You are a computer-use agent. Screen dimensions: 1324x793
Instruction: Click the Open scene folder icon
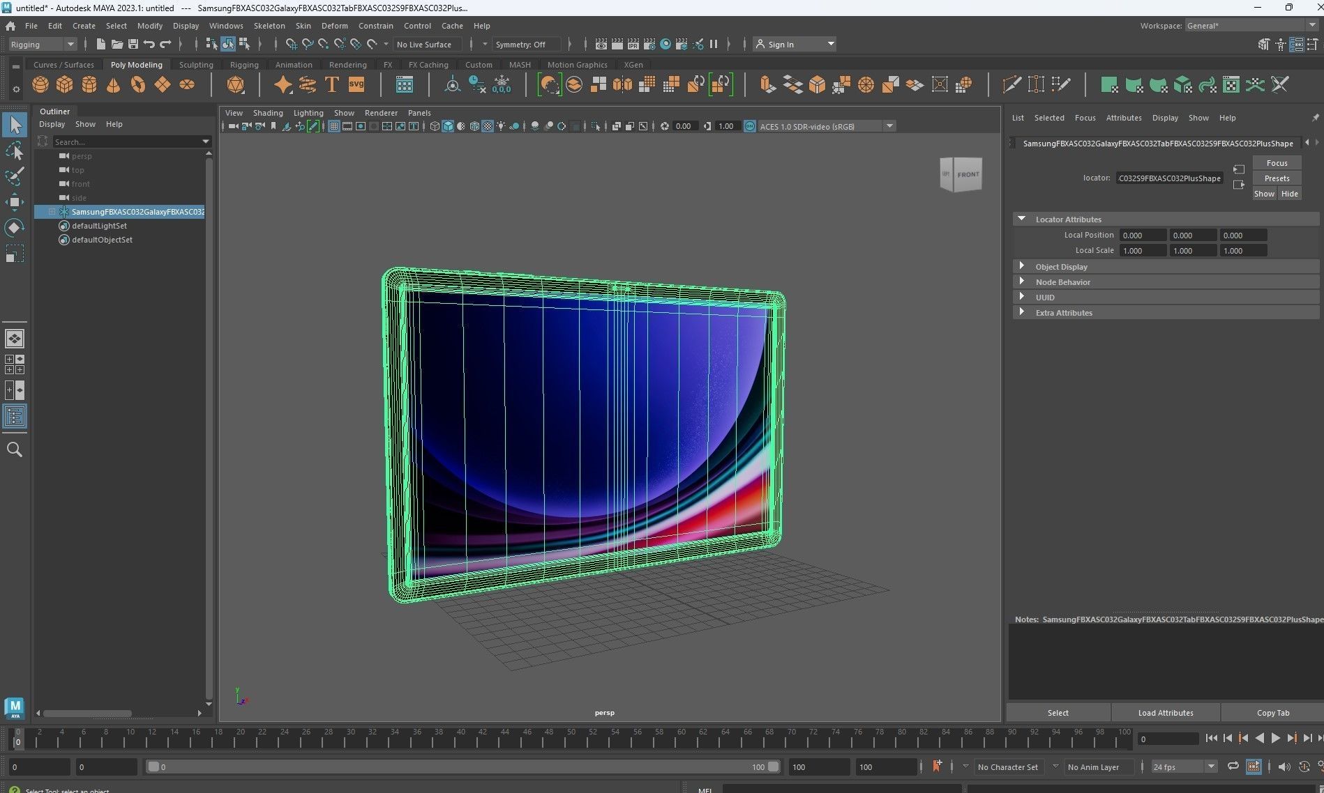tap(116, 44)
